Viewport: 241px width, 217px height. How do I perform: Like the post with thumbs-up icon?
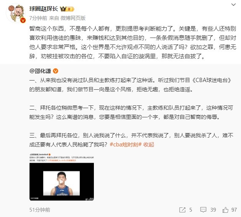225,210
